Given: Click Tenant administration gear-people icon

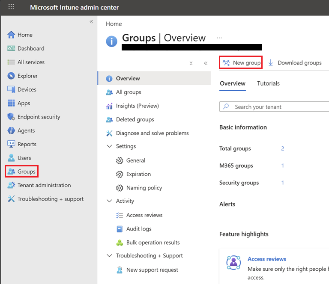Looking at the screenshot, I should pyautogui.click(x=11, y=185).
